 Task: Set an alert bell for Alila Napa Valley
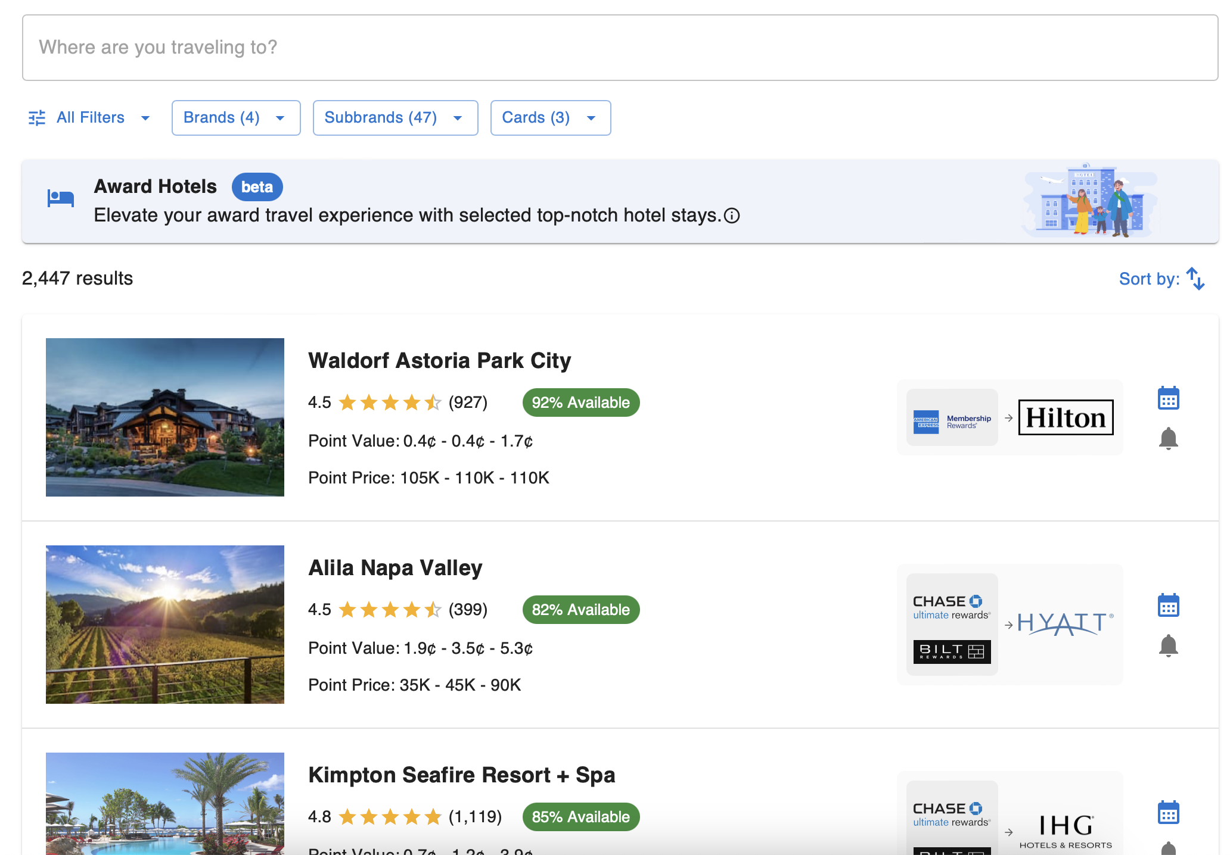1168,646
